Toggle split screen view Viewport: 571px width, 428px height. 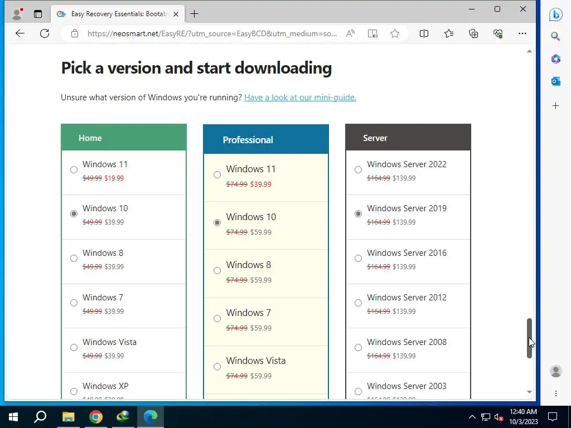click(424, 33)
